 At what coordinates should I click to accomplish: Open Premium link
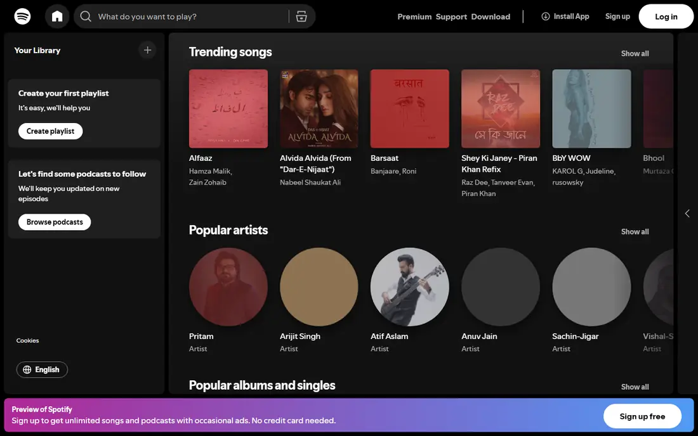(x=414, y=16)
